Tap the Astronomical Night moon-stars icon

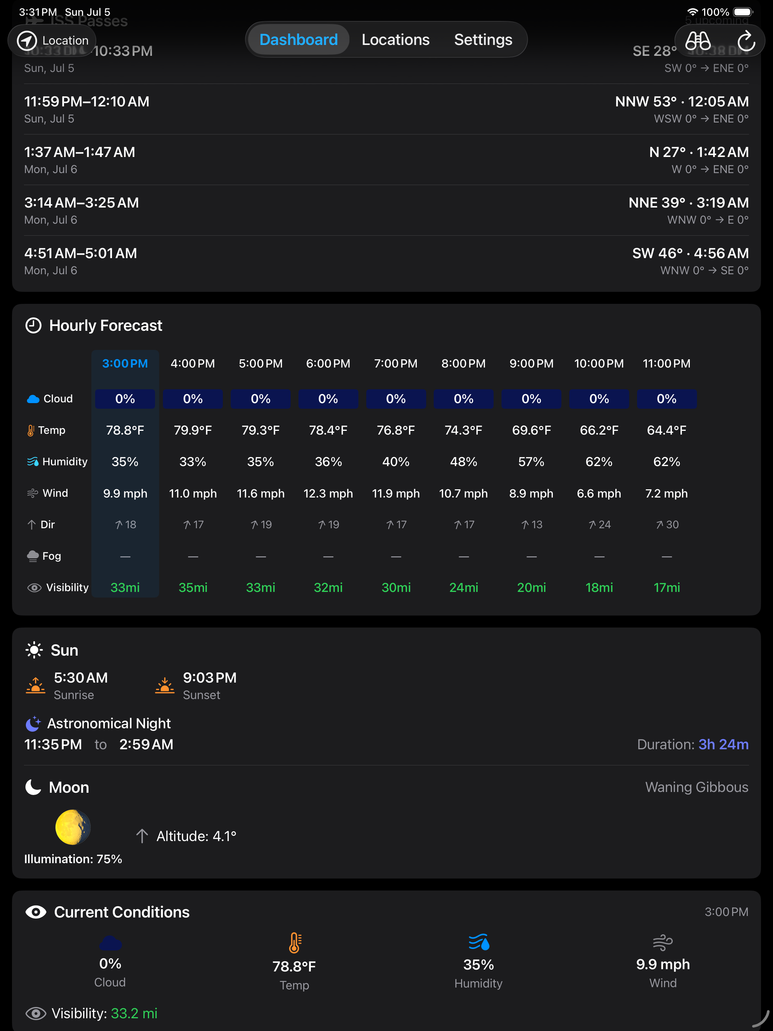pyautogui.click(x=33, y=723)
